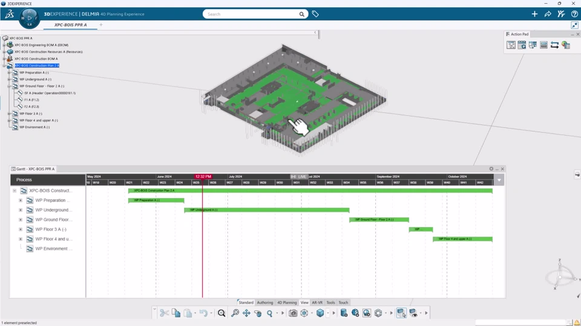Expand WP Underground A in spec tree

[9, 79]
